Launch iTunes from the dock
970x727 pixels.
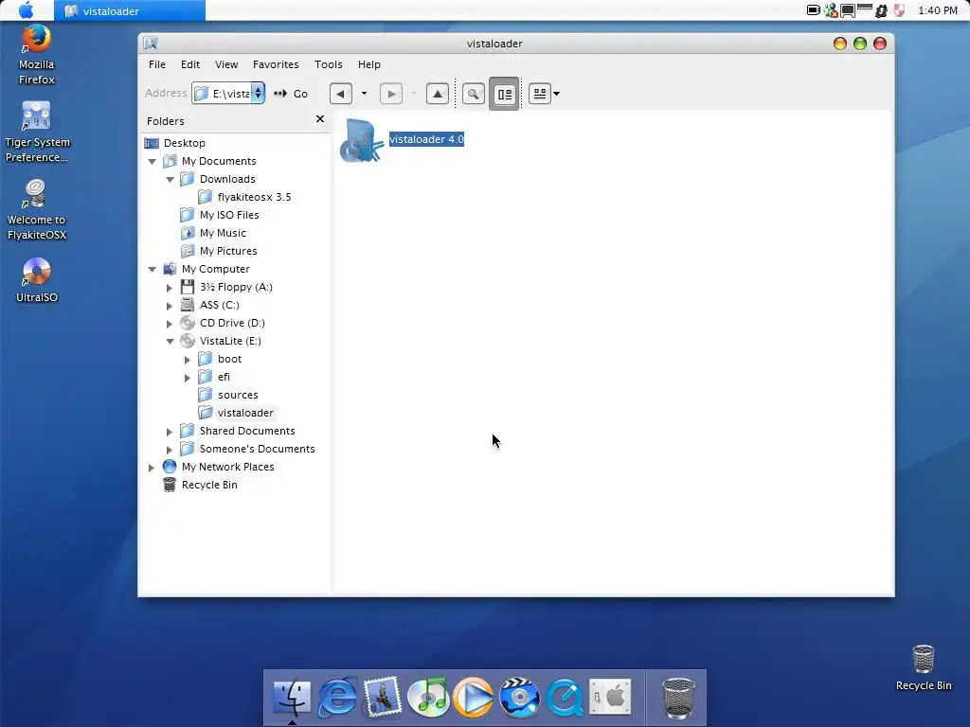(x=428, y=698)
